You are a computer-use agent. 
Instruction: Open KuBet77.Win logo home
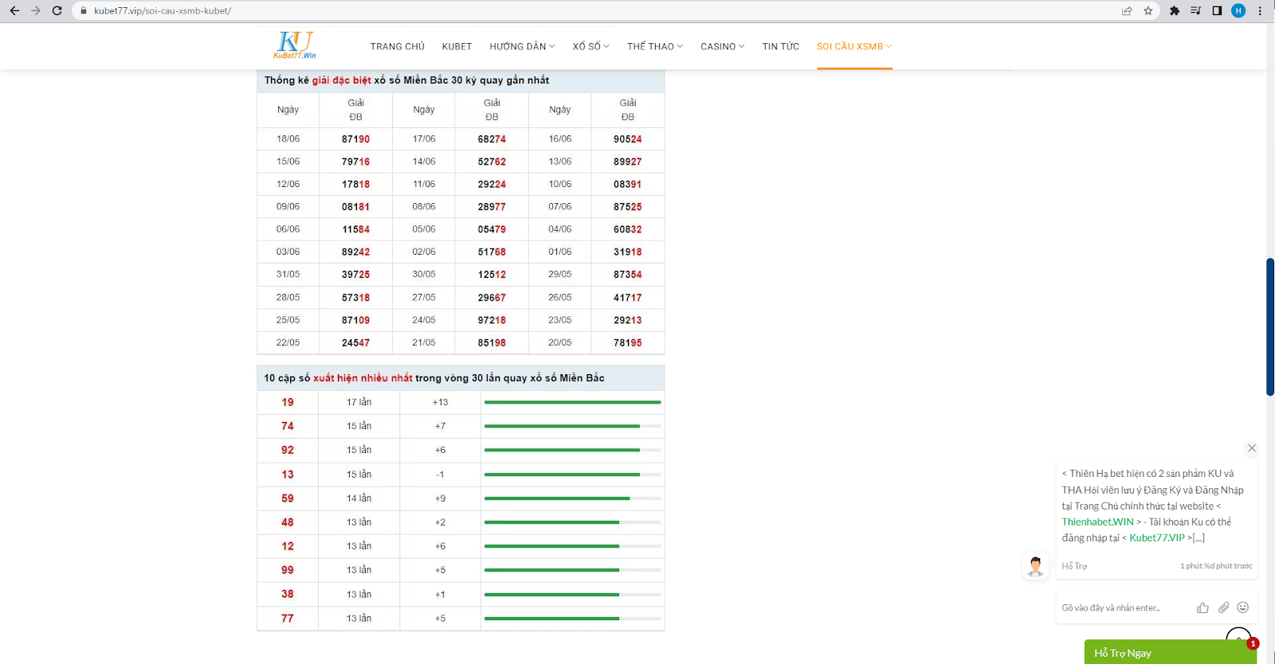pyautogui.click(x=295, y=45)
